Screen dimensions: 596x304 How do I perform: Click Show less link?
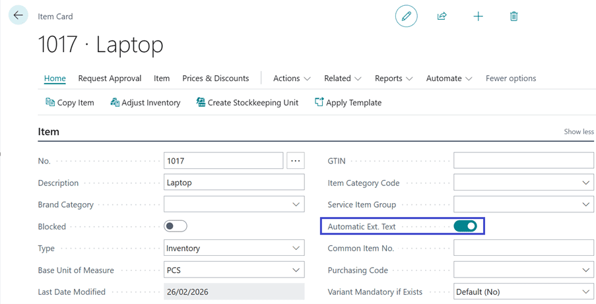[x=578, y=131]
